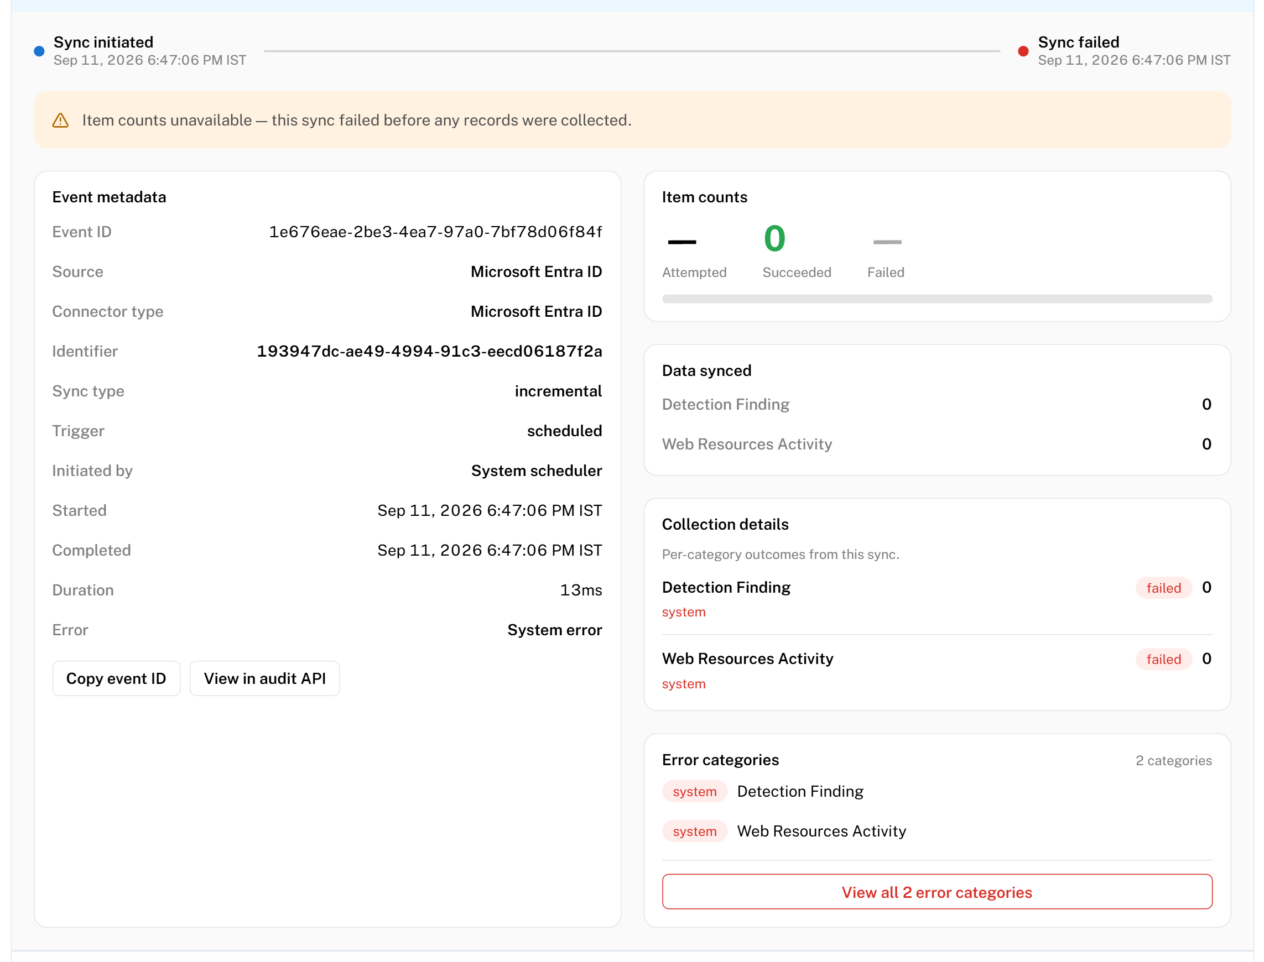Click Detection Finding row in Data synced
Screen dimensions: 1264x962
(938, 405)
